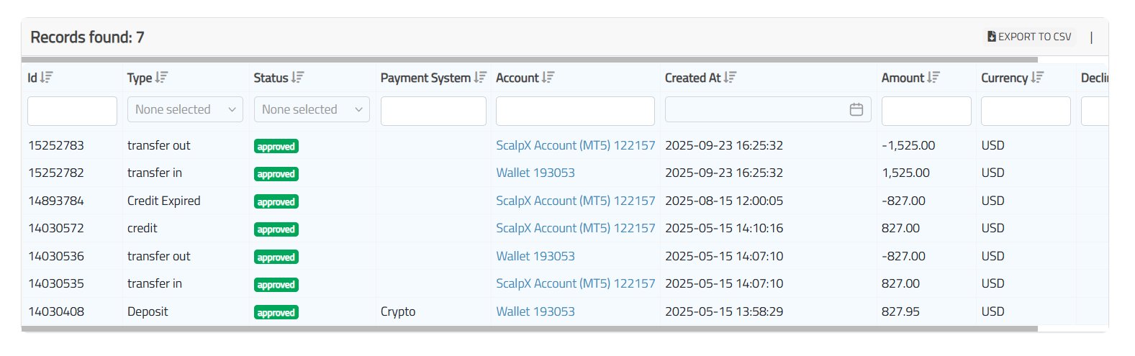Screen dimensions: 1135x356
Task: Click the bottom horizontal scrollbar
Action: (x=530, y=329)
